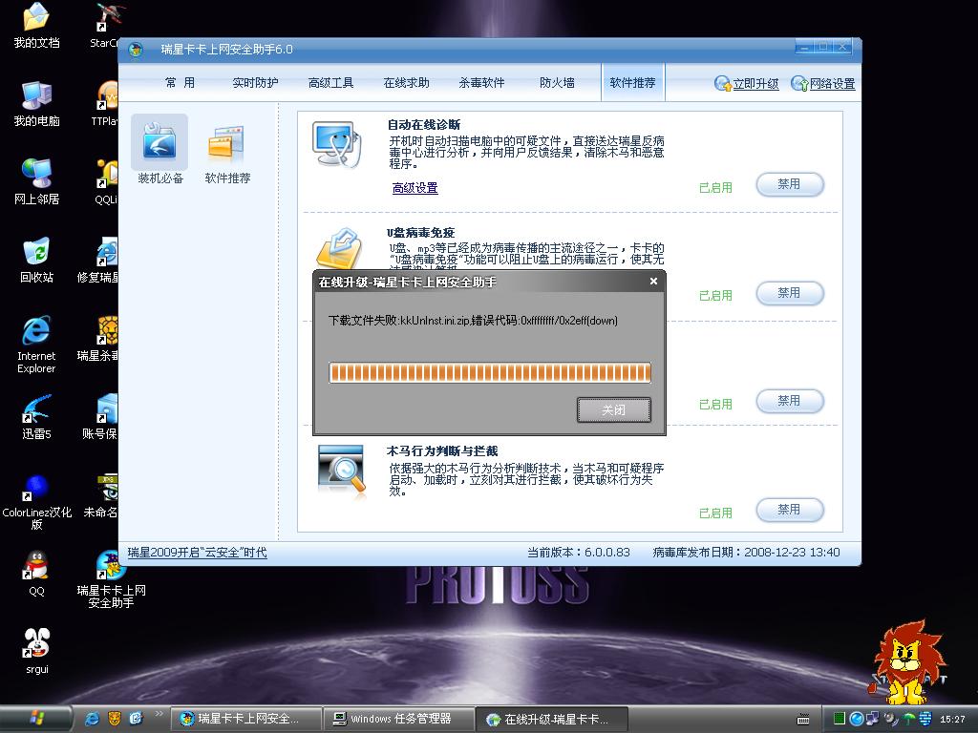
Task: Select the 软件推荐 top tab
Action: click(632, 82)
